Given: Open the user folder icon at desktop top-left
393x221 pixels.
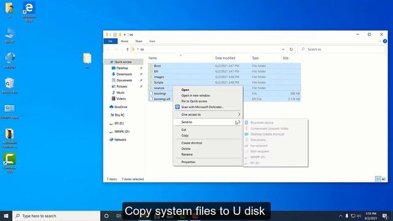Looking at the screenshot, I should [10, 10].
